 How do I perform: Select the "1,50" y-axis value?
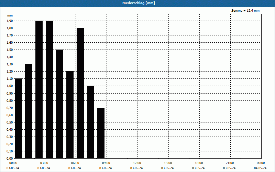tap(10, 50)
